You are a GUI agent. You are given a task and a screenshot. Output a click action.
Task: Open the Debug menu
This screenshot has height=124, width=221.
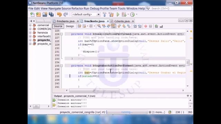95,9
